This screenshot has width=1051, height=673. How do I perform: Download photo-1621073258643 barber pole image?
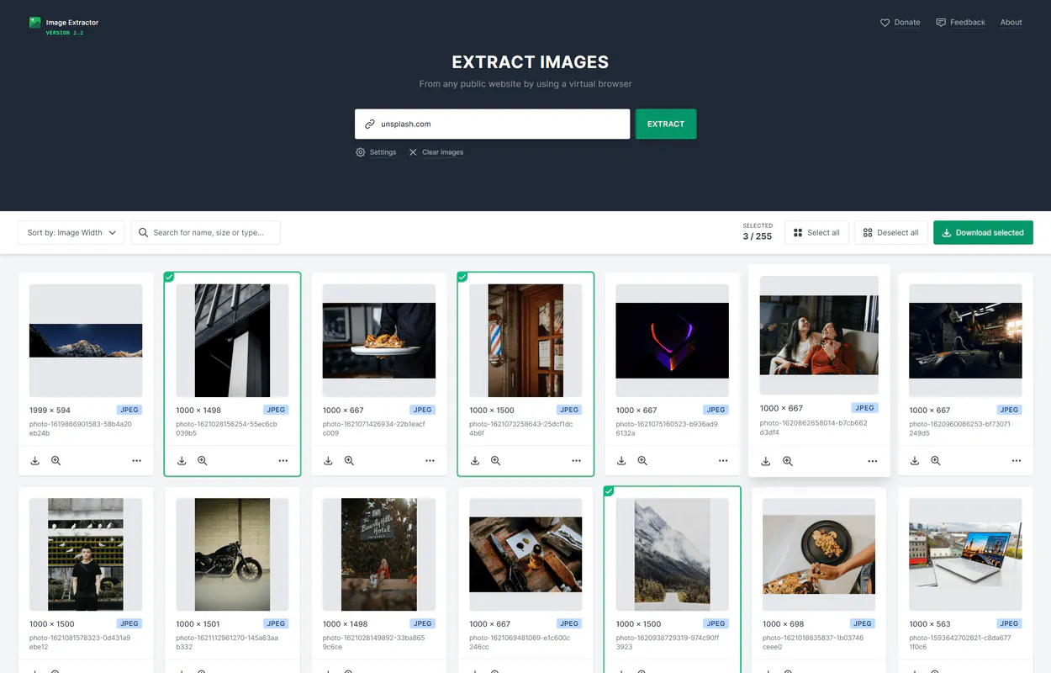point(475,461)
